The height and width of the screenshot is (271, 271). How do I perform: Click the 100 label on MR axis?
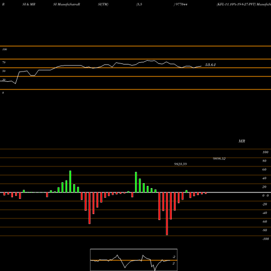[265, 152]
